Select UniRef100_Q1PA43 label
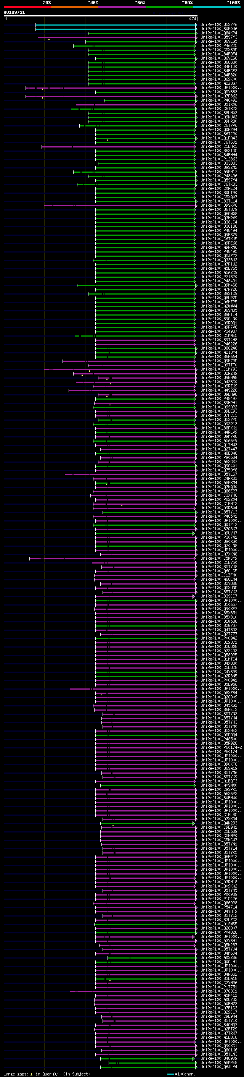 click(x=219, y=138)
